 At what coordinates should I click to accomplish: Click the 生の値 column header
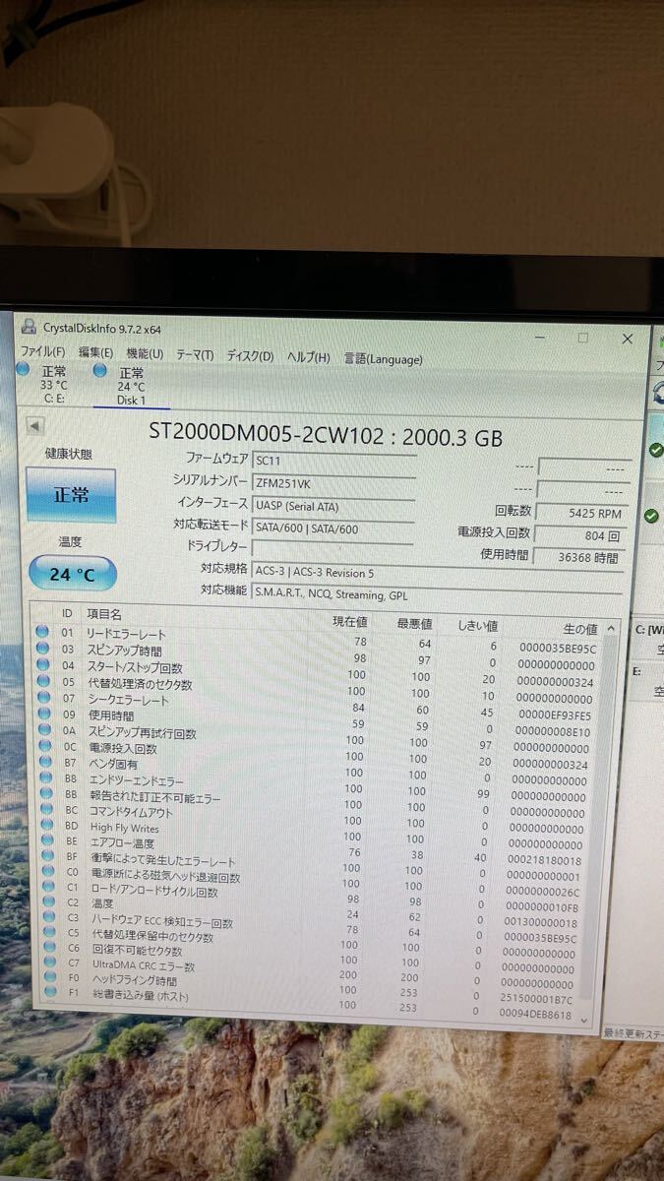click(x=580, y=628)
